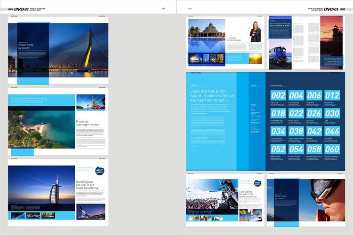Click the 'Juist als het erom spant' headline
Viewport: 353px width, 235px height.
212,96
